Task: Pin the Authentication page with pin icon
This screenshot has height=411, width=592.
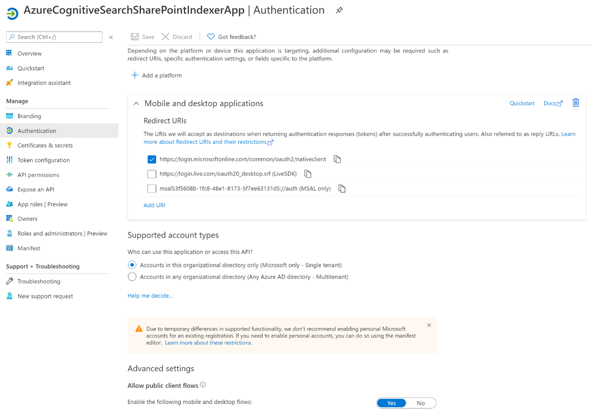Action: 339,10
